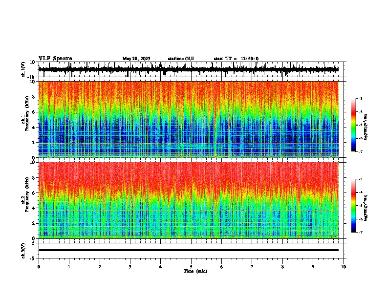Click the "station=OUI" header label
This screenshot has width=387, height=299.
pos(181,59)
